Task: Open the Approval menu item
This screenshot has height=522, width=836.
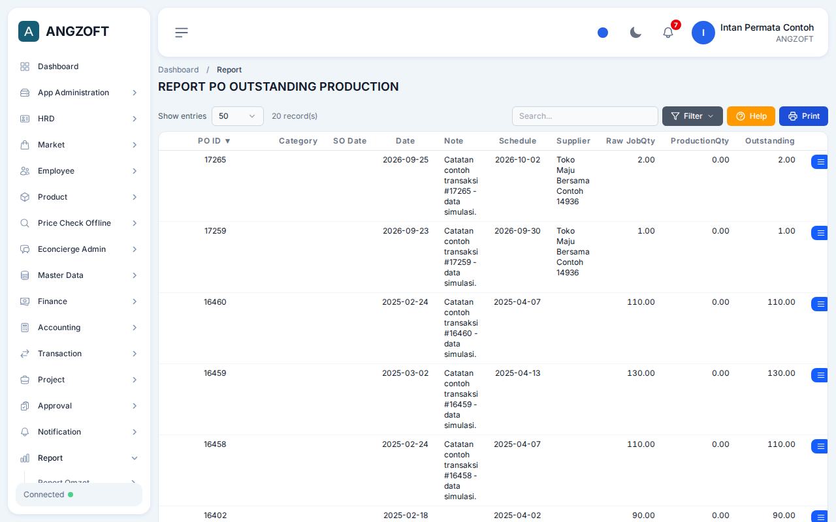Action: point(79,406)
